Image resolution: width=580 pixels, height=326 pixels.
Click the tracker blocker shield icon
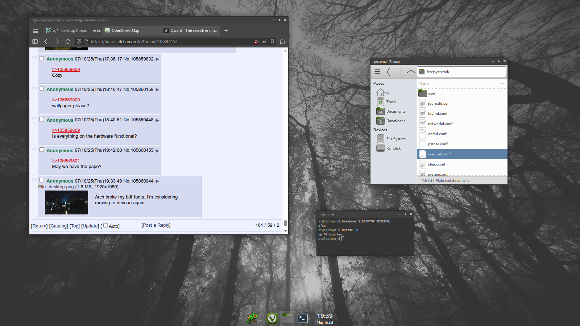pyautogui.click(x=79, y=42)
